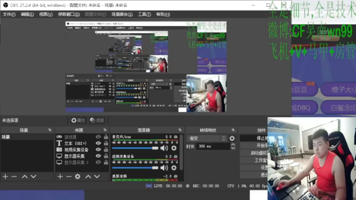Add a new scene with plus icon
The image size is (356, 200).
click(5, 176)
